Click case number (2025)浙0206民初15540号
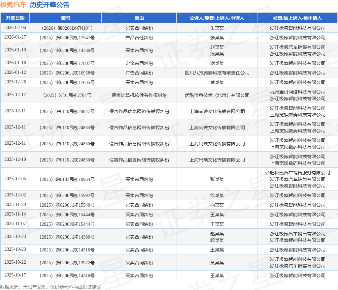This screenshot has height=290, width=338. [x=66, y=205]
